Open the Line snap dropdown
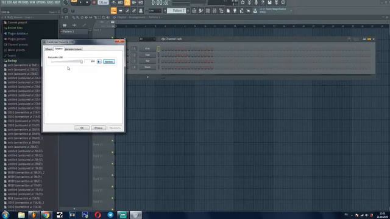Image resolution: width=390 pixels, height=219 pixels. click(155, 11)
